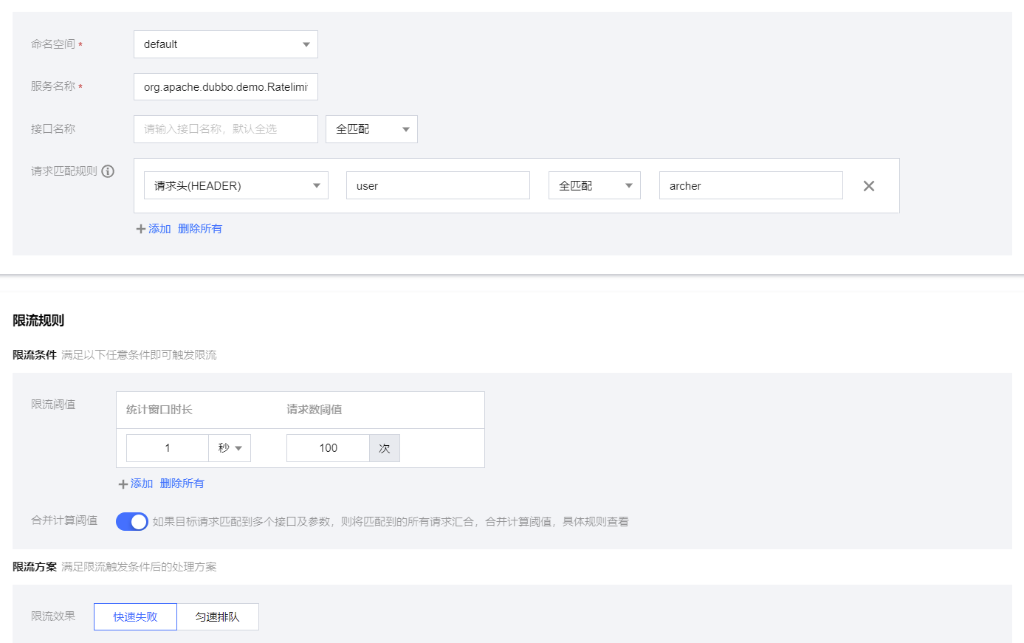1024x643 pixels.
Task: Select 匀速排队 as the rate limit effect
Action: click(x=218, y=617)
